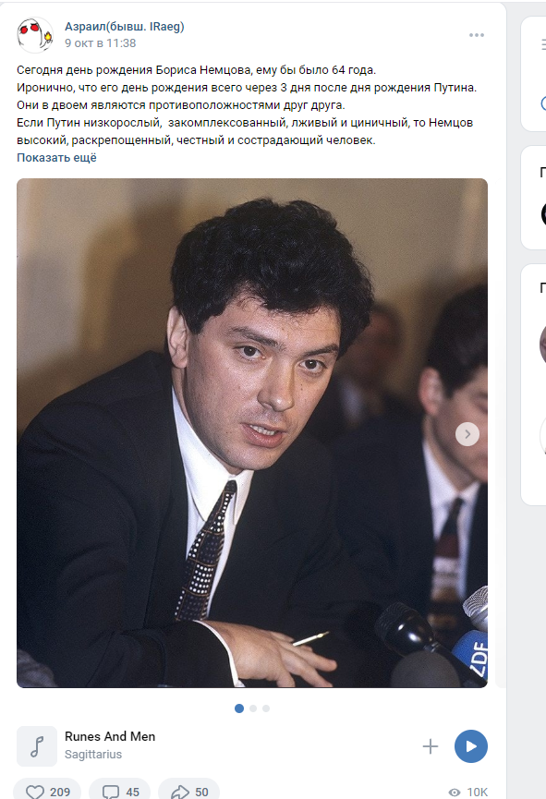Select the second photo carousel dot
546x799 pixels.
point(253,708)
